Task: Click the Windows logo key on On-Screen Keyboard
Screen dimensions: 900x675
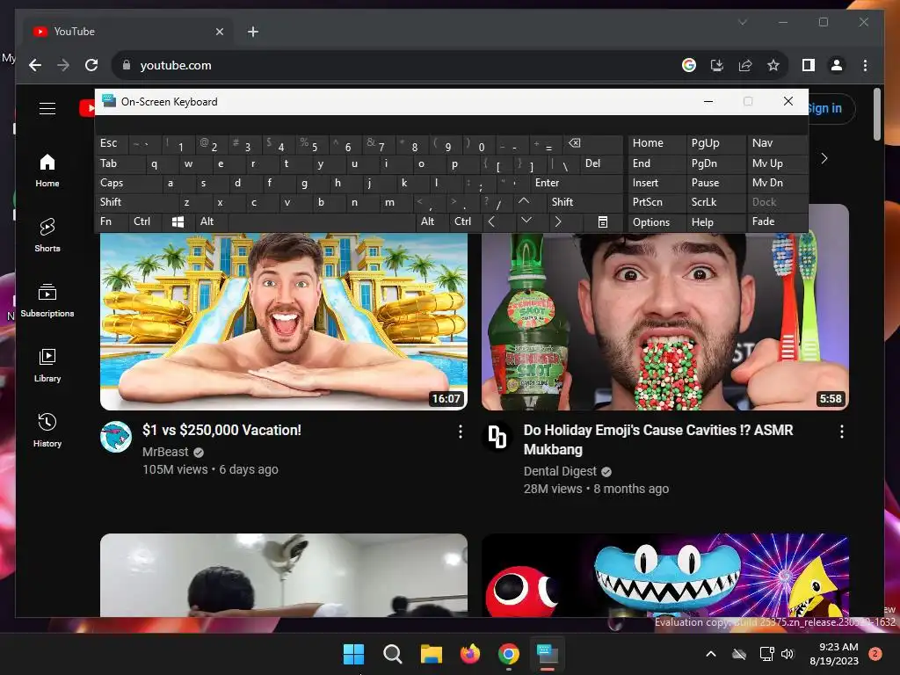Action: (178, 221)
